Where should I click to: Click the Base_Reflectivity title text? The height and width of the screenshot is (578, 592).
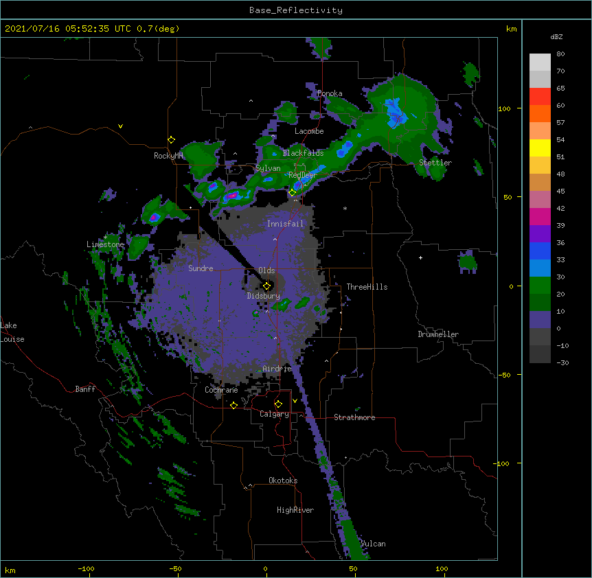coord(296,10)
